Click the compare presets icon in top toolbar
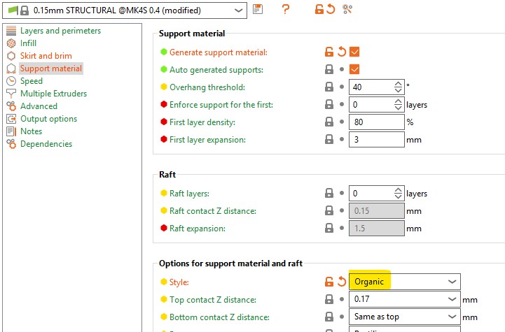Screen dimensions: 505x332 pos(347,10)
